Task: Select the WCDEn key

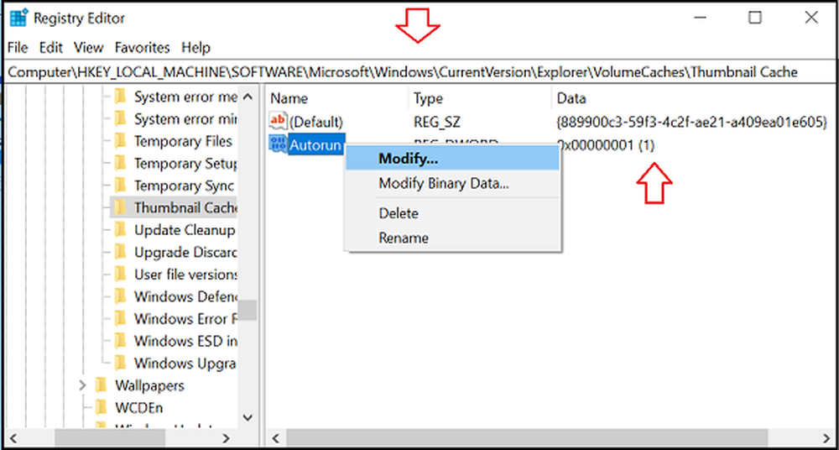Action: (x=139, y=408)
